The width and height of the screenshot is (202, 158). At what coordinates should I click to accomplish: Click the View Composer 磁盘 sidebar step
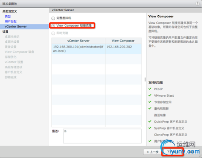click(x=19, y=52)
